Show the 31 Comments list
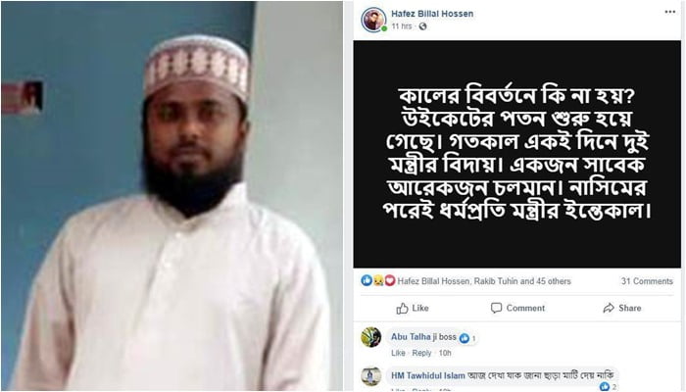Screen dimensions: 686x392 [647, 281]
